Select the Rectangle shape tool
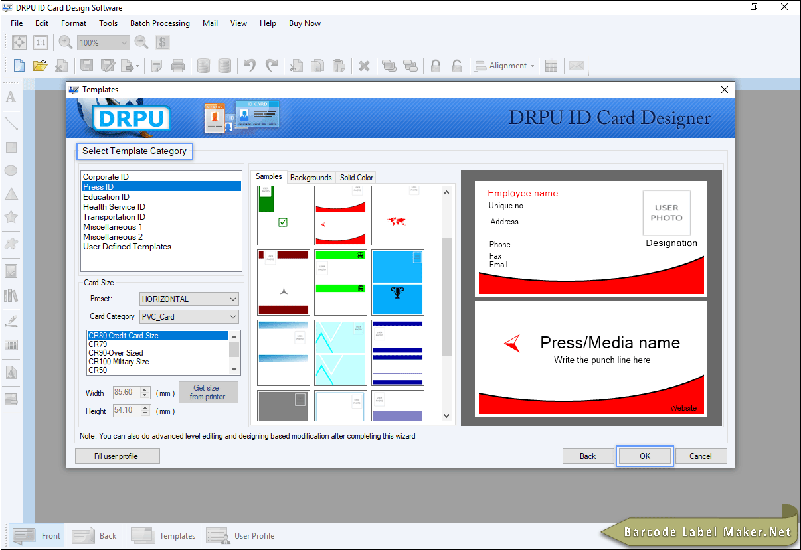The image size is (801, 550). point(11,147)
